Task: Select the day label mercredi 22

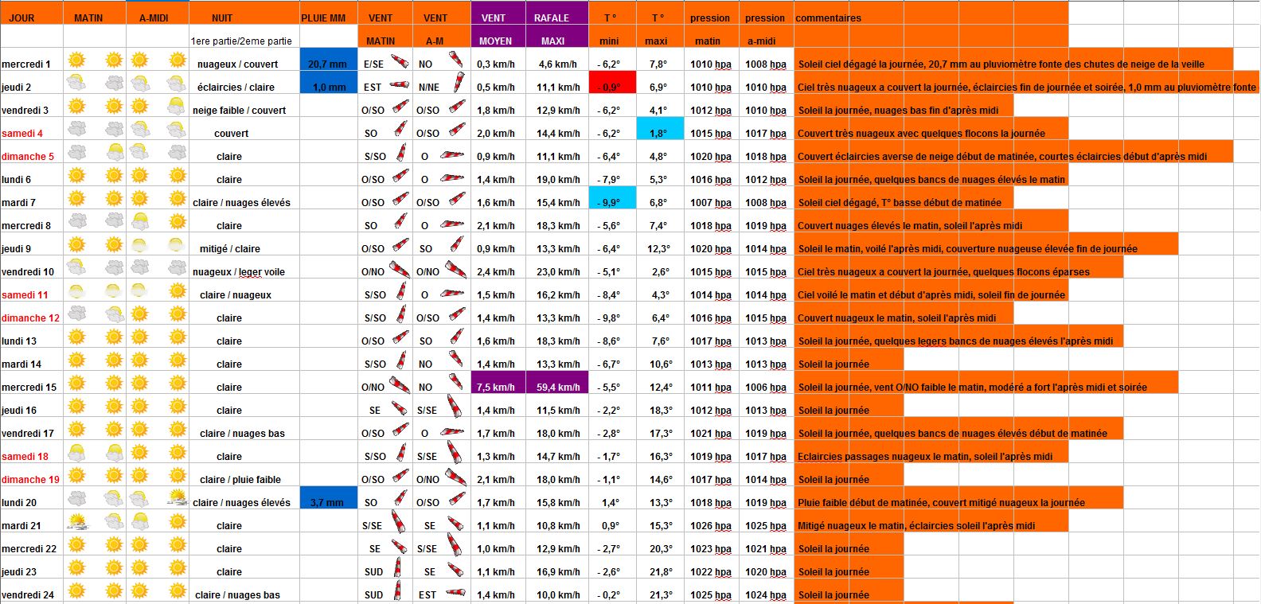Action: (x=29, y=549)
